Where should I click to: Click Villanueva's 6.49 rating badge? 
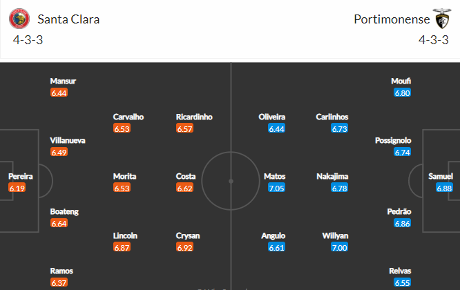59,153
